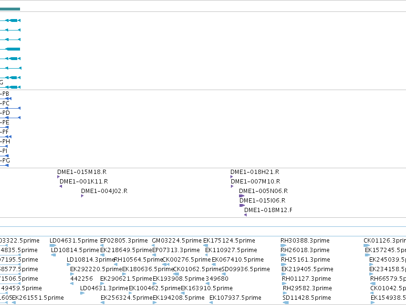Click the dark teal gene bar at top
The image size is (406, 305).
point(10,9)
